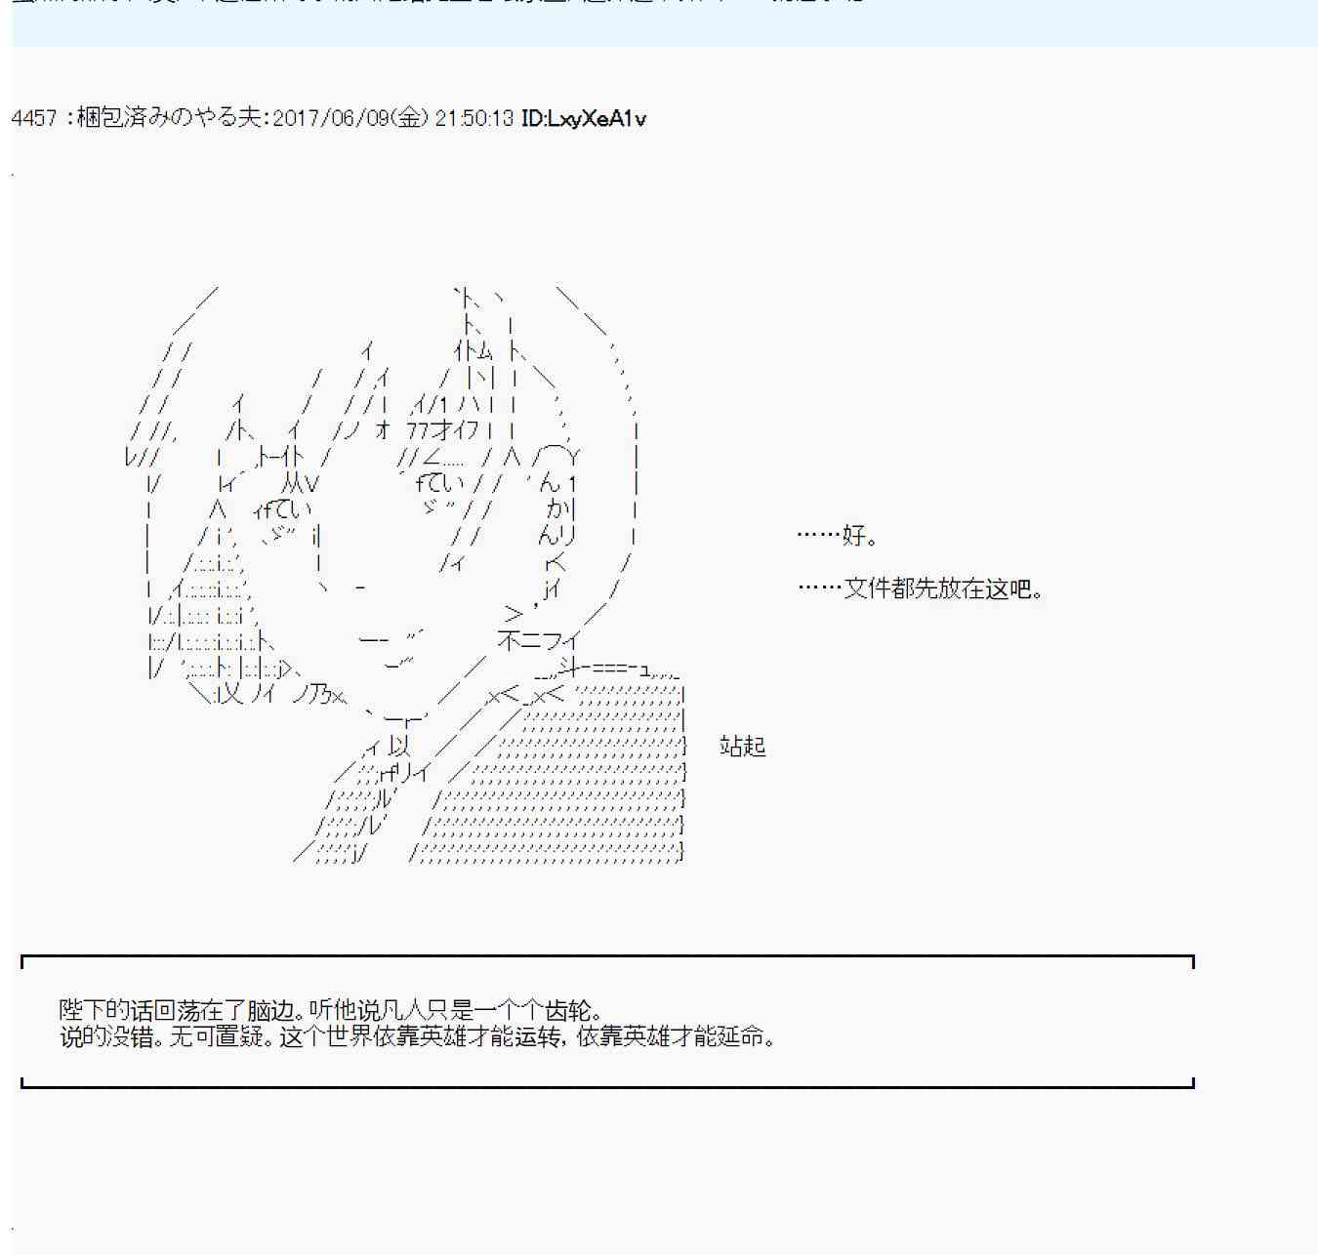
Task: Click poster name 梱包済みのやる夫
Action: pyautogui.click(x=168, y=118)
